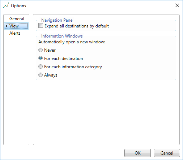Click the Information Windows group heading
Viewport: 183px width, 160px height.
coord(62,36)
